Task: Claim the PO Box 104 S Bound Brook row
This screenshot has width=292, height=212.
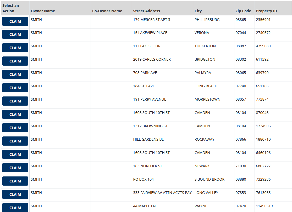Action: tap(15, 181)
